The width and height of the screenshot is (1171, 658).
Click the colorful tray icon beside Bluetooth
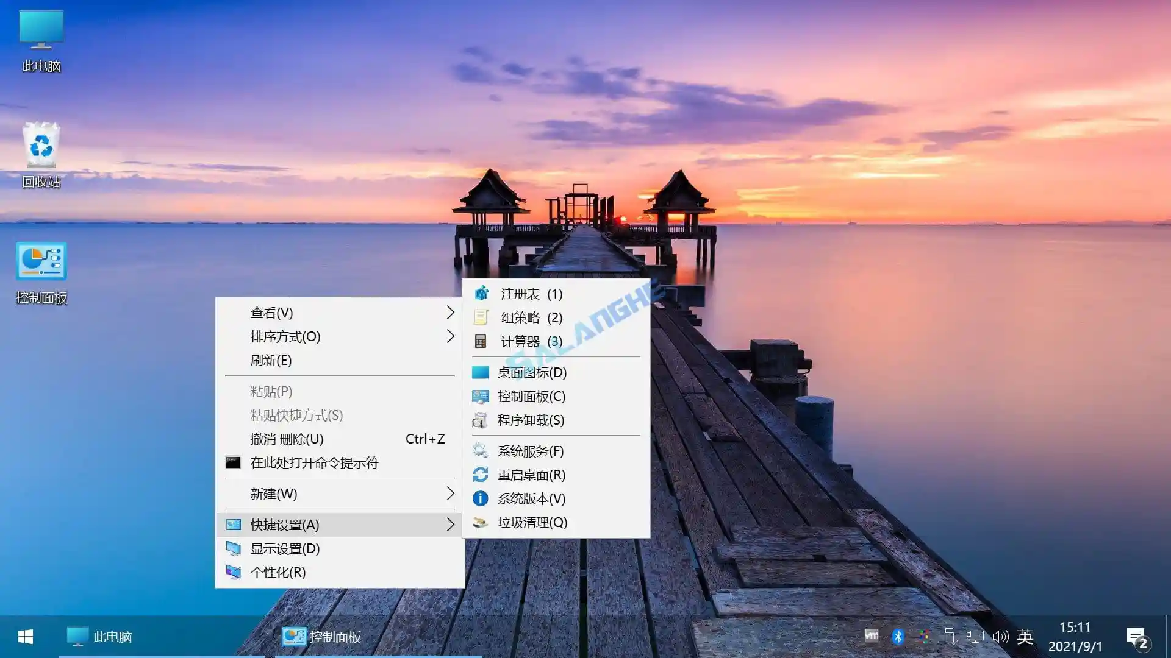923,637
